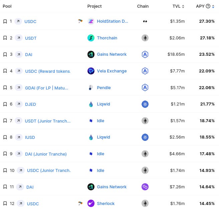Bookmark the Thorchain USDT pool
This screenshot has height=209, width=219.
(5, 38)
